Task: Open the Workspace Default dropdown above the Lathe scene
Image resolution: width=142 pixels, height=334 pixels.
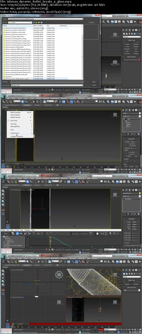Action: 32,96
